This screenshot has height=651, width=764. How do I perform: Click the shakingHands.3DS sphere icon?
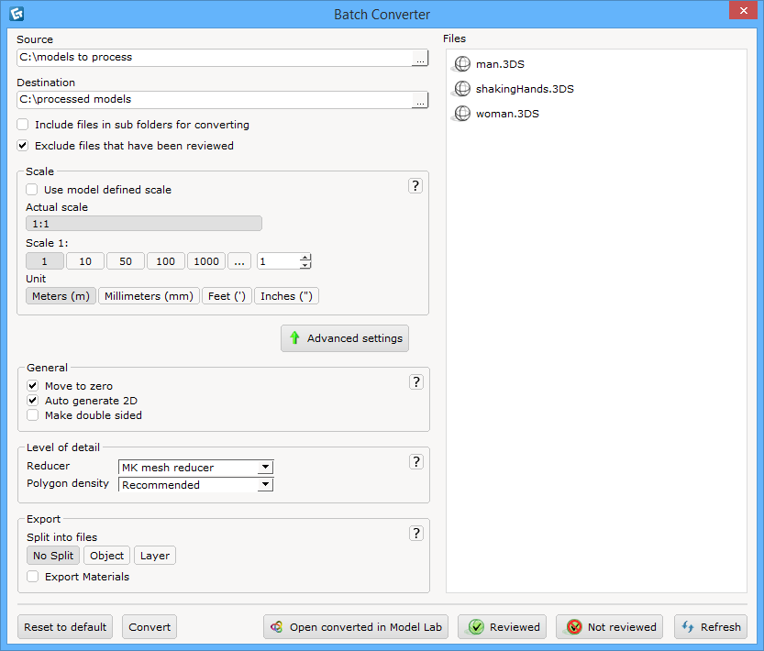(x=461, y=89)
